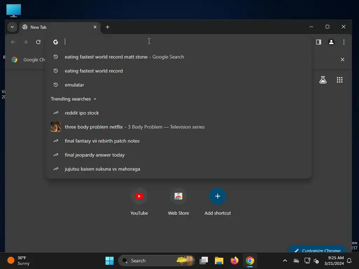This screenshot has width=359, height=269.
Task: Open the profile avatar menu
Action: (x=331, y=42)
